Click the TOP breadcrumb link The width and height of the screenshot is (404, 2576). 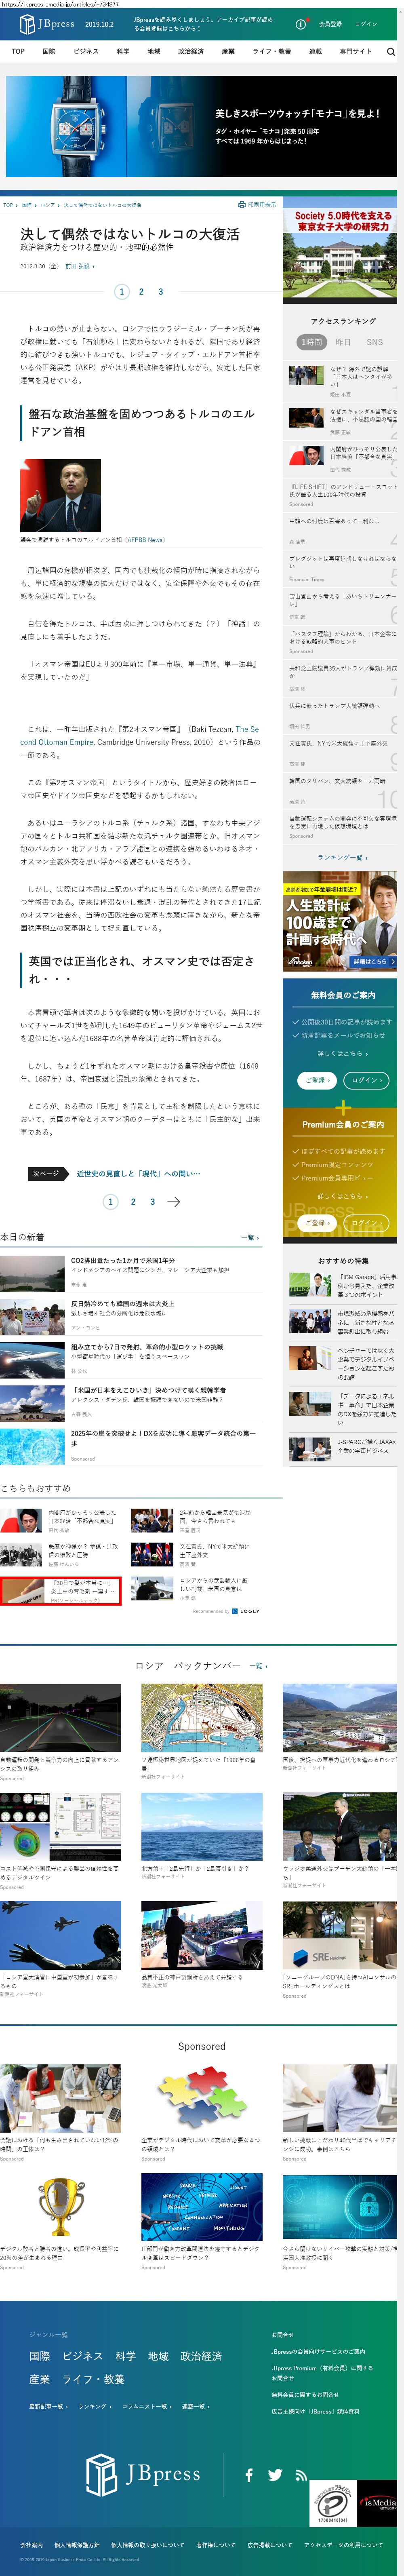8,204
